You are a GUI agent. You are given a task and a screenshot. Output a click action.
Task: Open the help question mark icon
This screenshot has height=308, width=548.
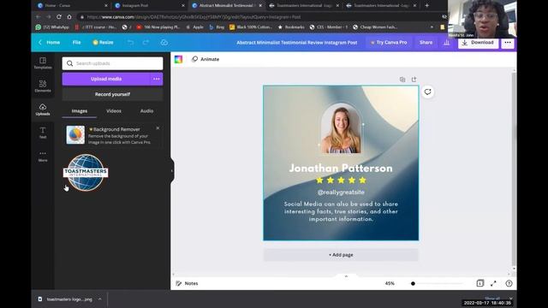[509, 283]
